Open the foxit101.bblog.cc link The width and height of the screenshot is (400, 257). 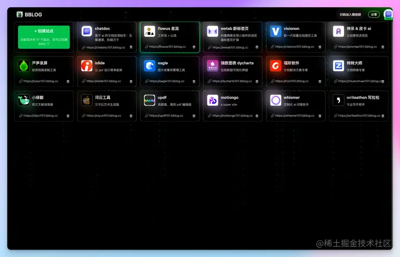(292, 81)
